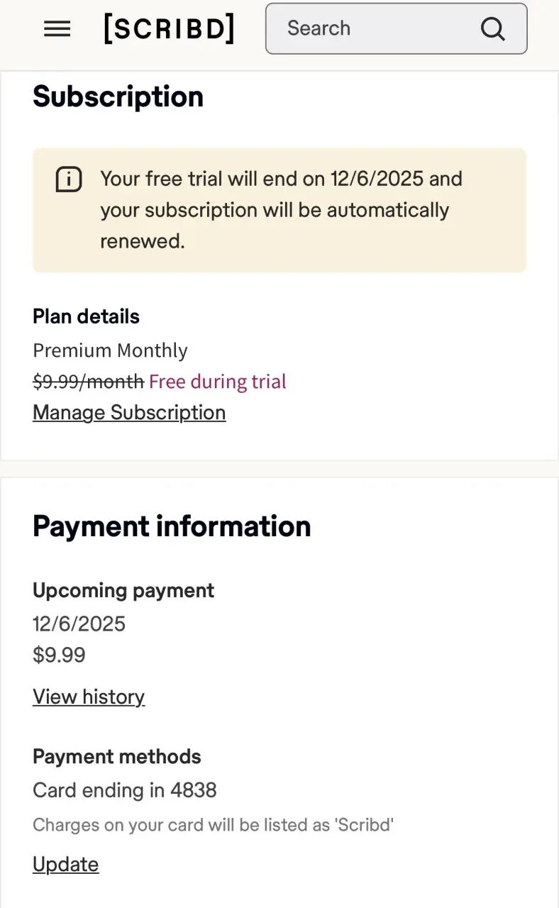
Task: Click the upcoming payment date 12/6/2025
Action: coord(79,624)
